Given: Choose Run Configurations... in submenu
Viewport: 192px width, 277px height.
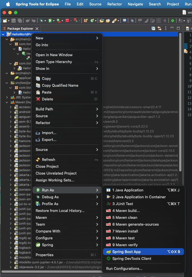Looking at the screenshot, I should (124, 268).
